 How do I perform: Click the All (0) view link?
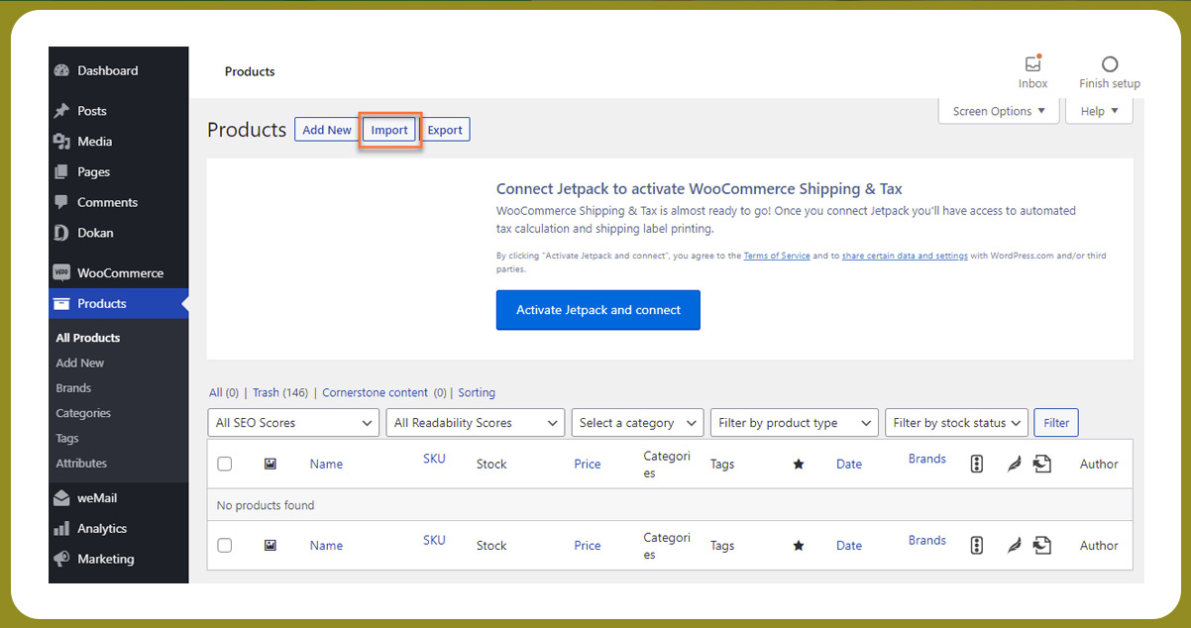224,392
